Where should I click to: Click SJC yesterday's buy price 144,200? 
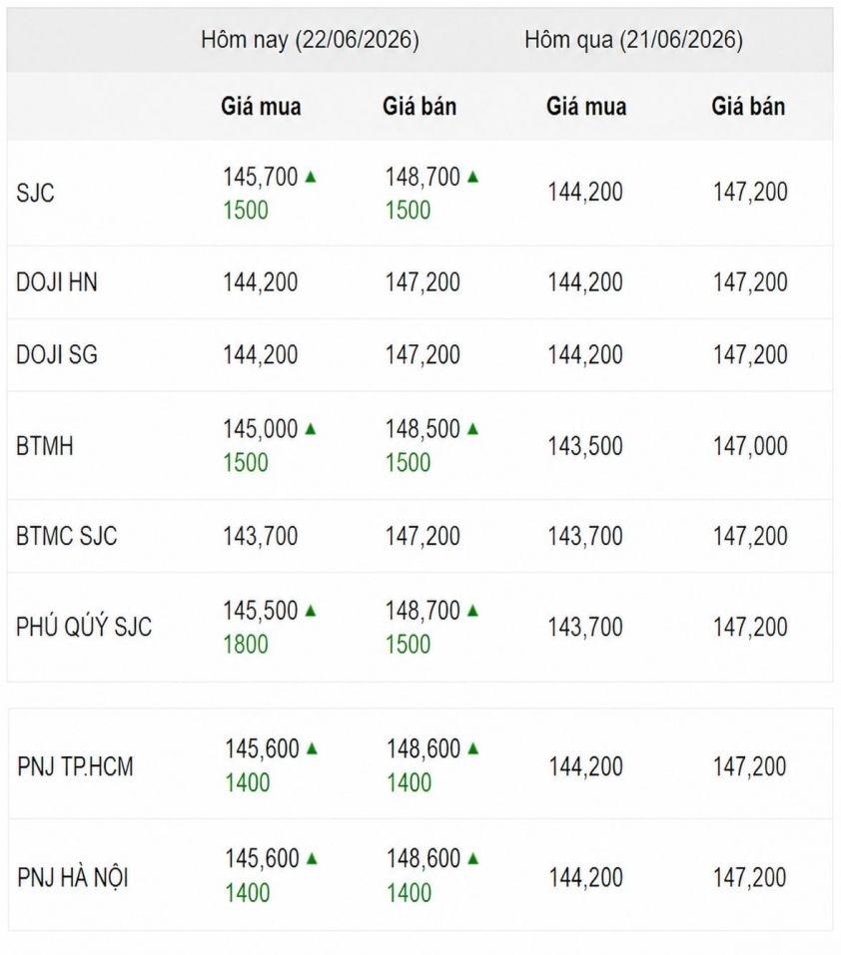pyautogui.click(x=585, y=193)
